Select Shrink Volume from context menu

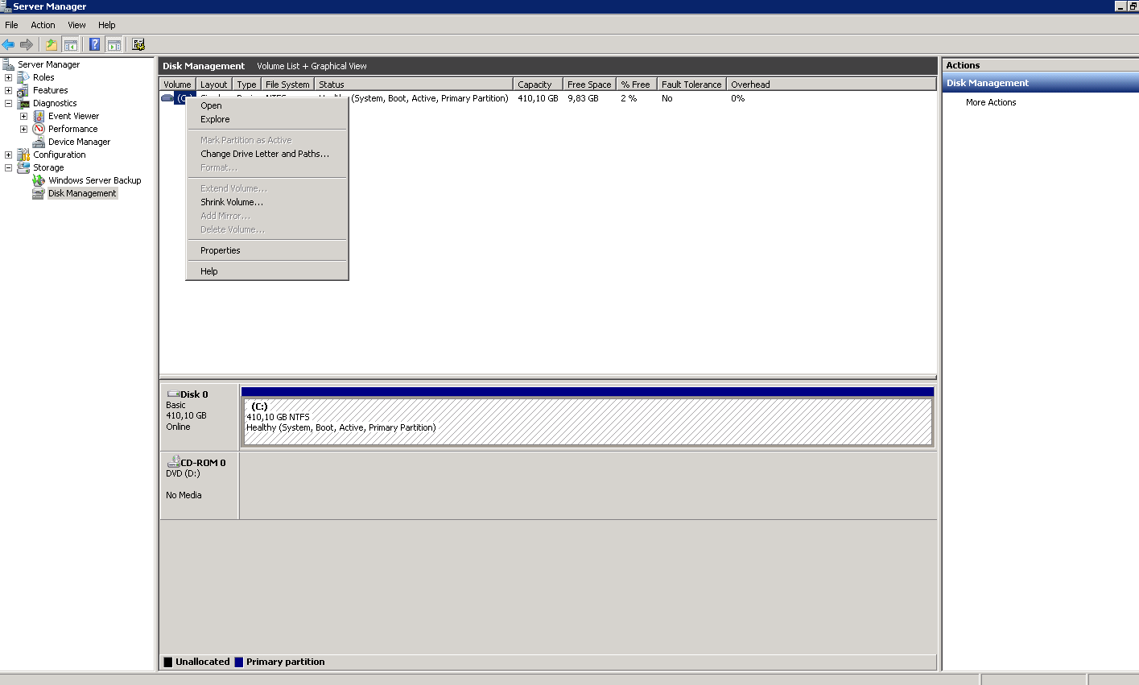coord(266,202)
